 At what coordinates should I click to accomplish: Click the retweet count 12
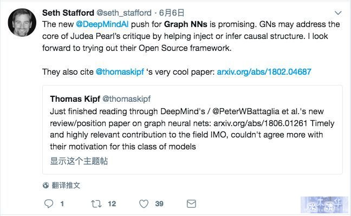pyautogui.click(x=112, y=204)
